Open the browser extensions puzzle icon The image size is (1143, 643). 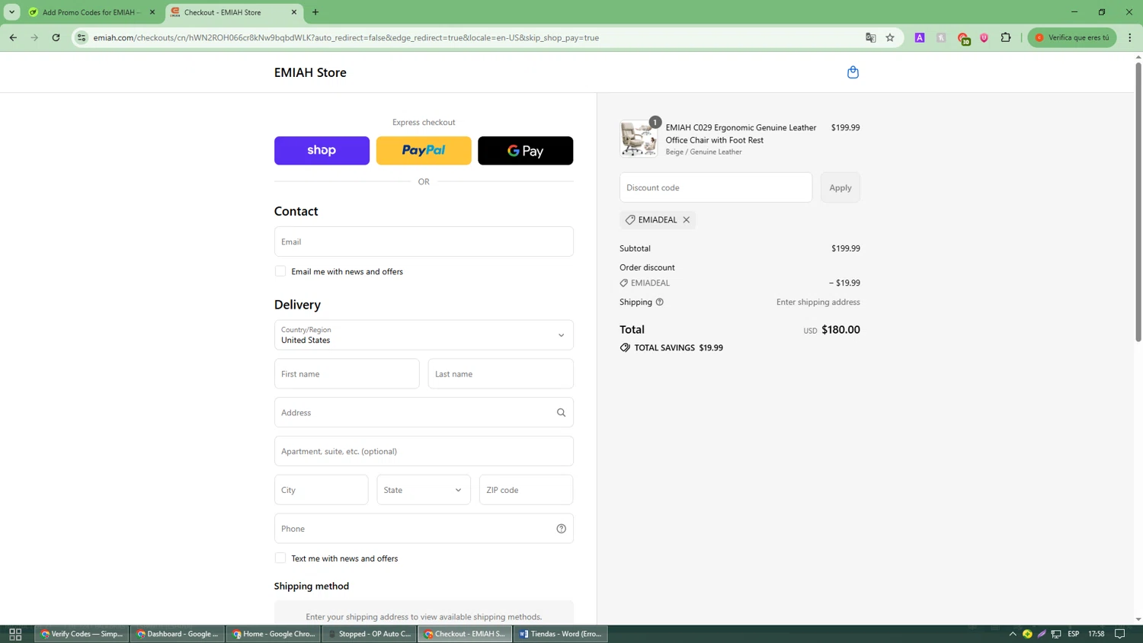pos(1006,37)
